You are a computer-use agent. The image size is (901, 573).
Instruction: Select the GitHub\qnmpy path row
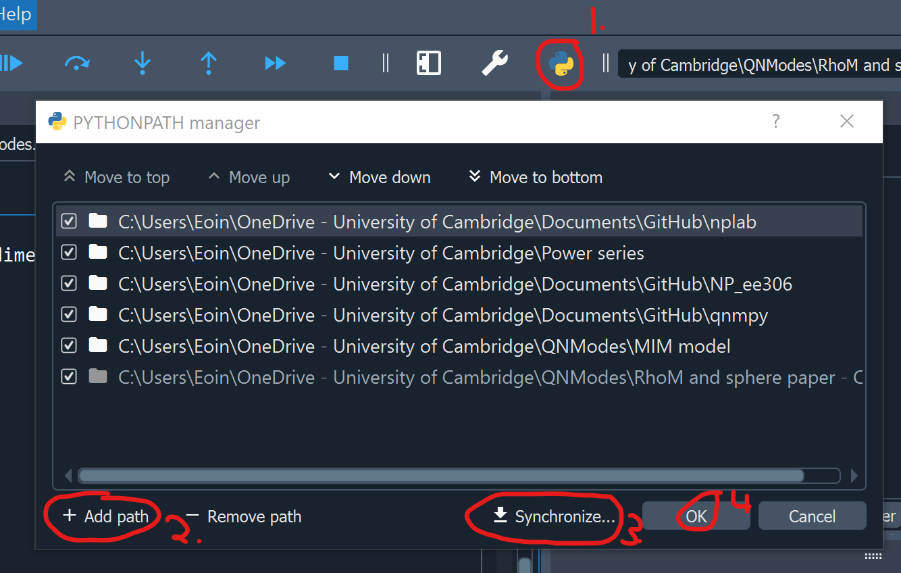coord(459,315)
